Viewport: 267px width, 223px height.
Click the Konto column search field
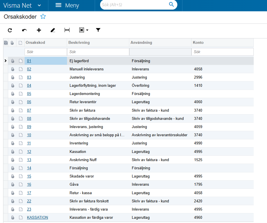(x=223, y=52)
